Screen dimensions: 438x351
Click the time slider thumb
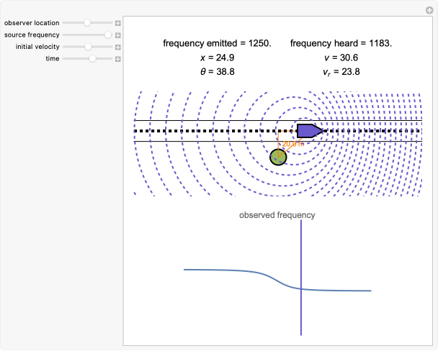(x=92, y=58)
